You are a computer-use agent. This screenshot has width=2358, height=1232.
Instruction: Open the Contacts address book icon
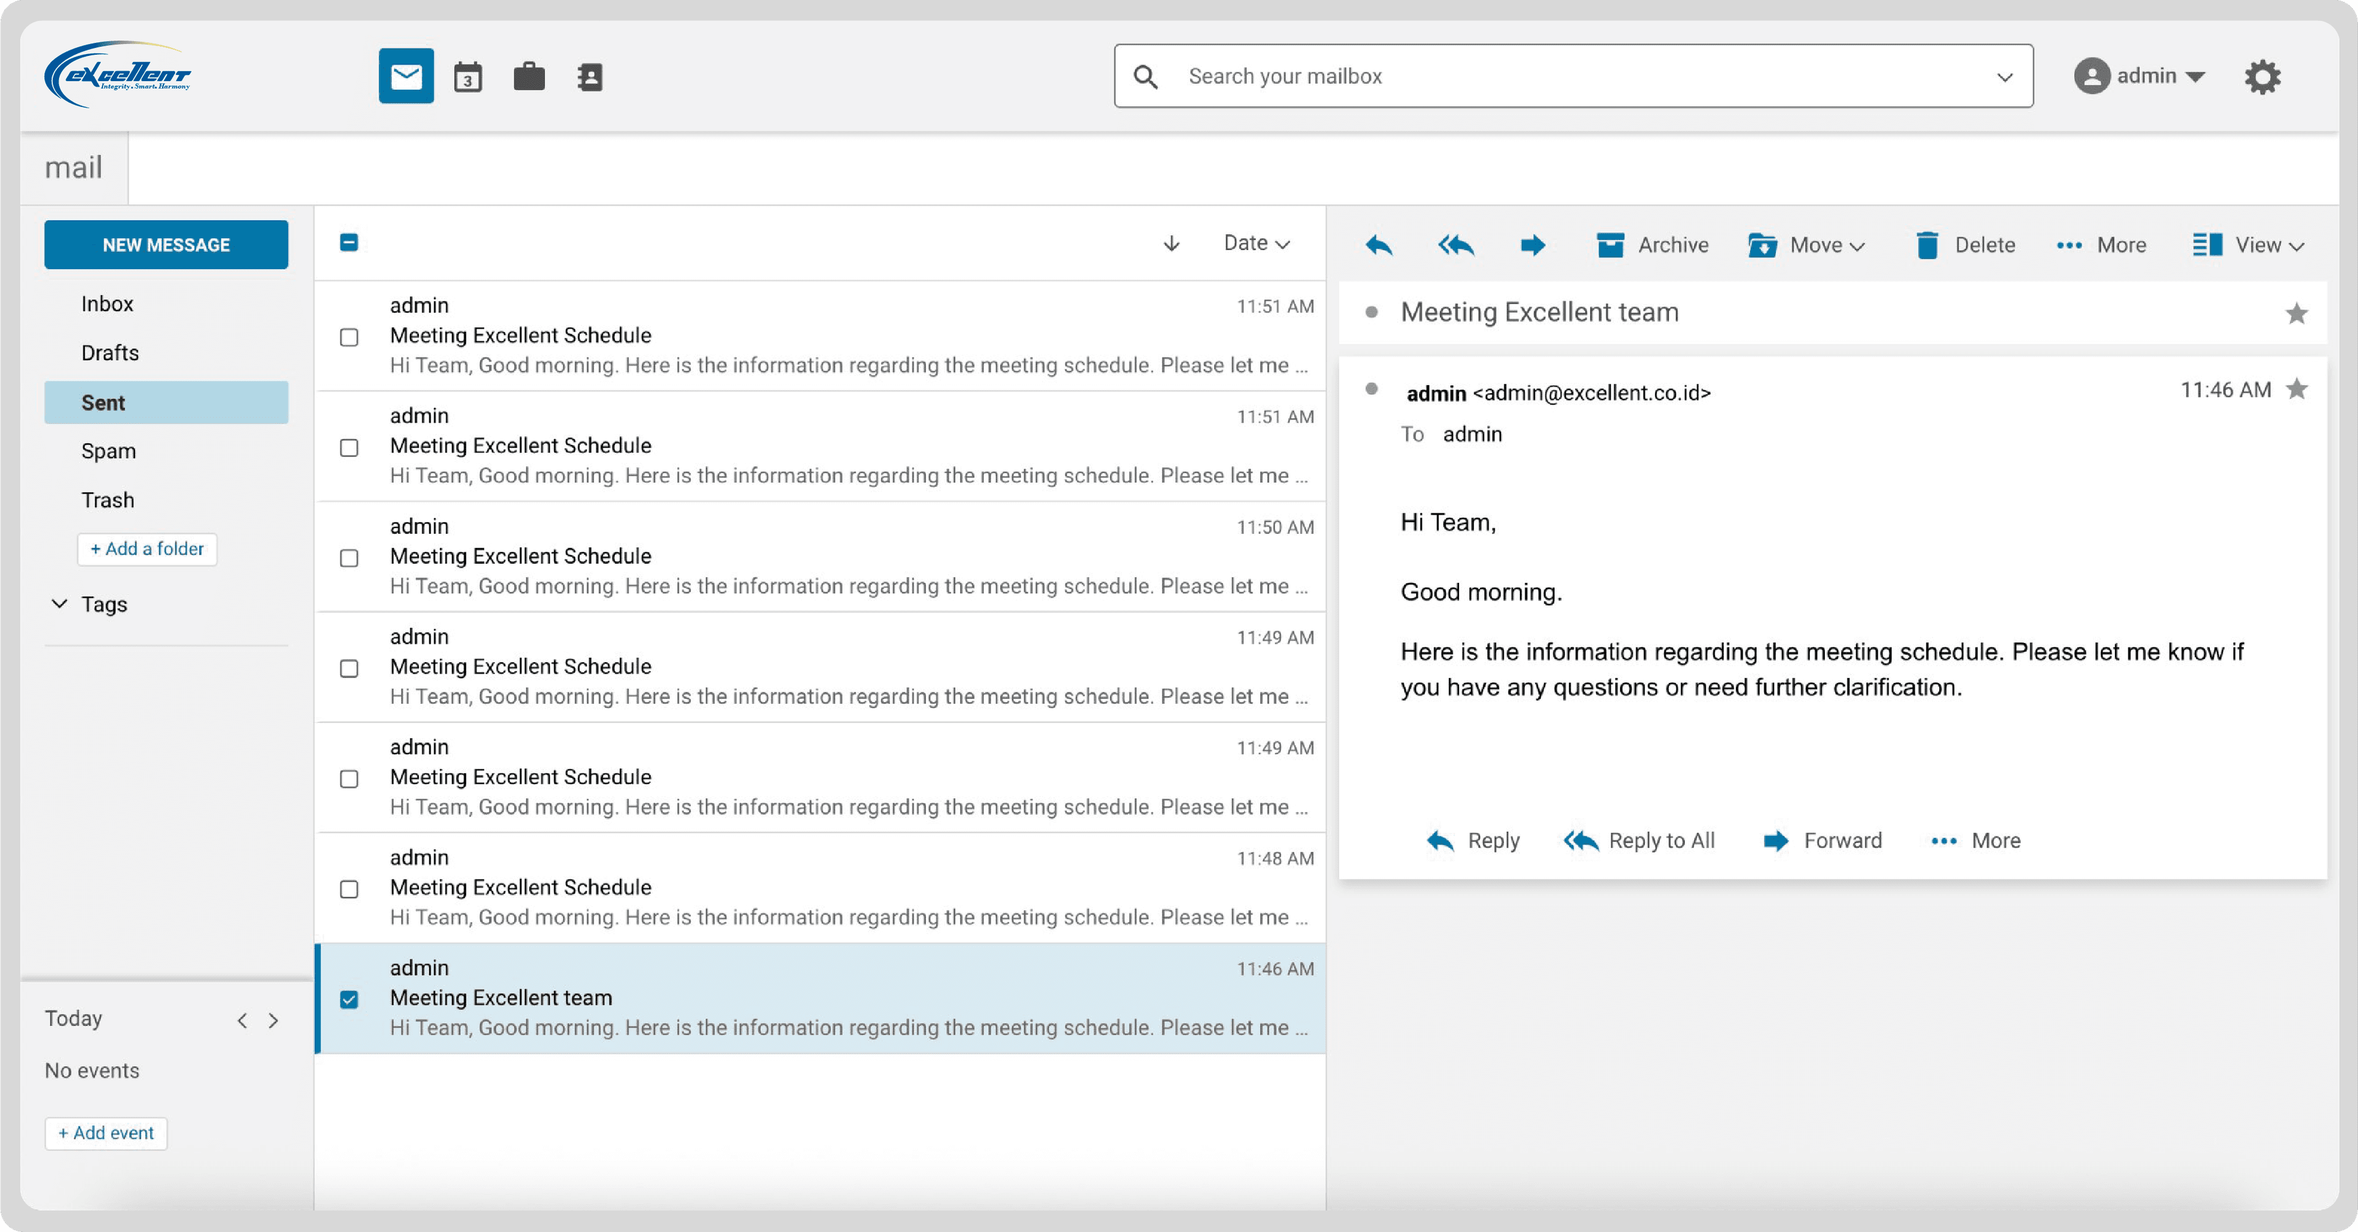[590, 76]
